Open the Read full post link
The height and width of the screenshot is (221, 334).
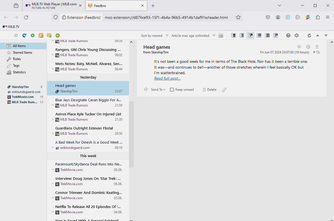[167, 79]
